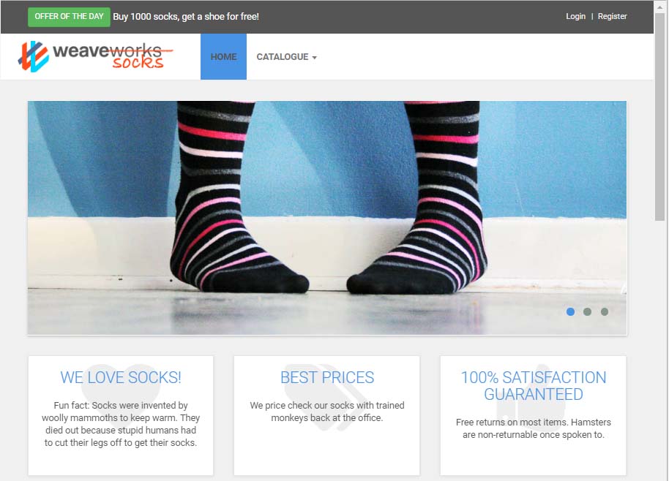
Task: Select the third carousel indicator dot
Action: pyautogui.click(x=604, y=312)
